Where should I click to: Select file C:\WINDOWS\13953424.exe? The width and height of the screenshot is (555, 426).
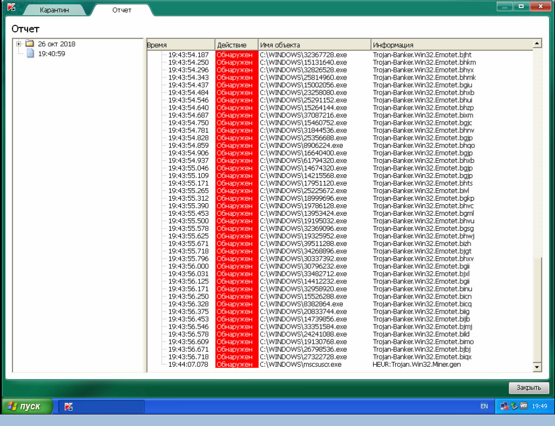(303, 214)
